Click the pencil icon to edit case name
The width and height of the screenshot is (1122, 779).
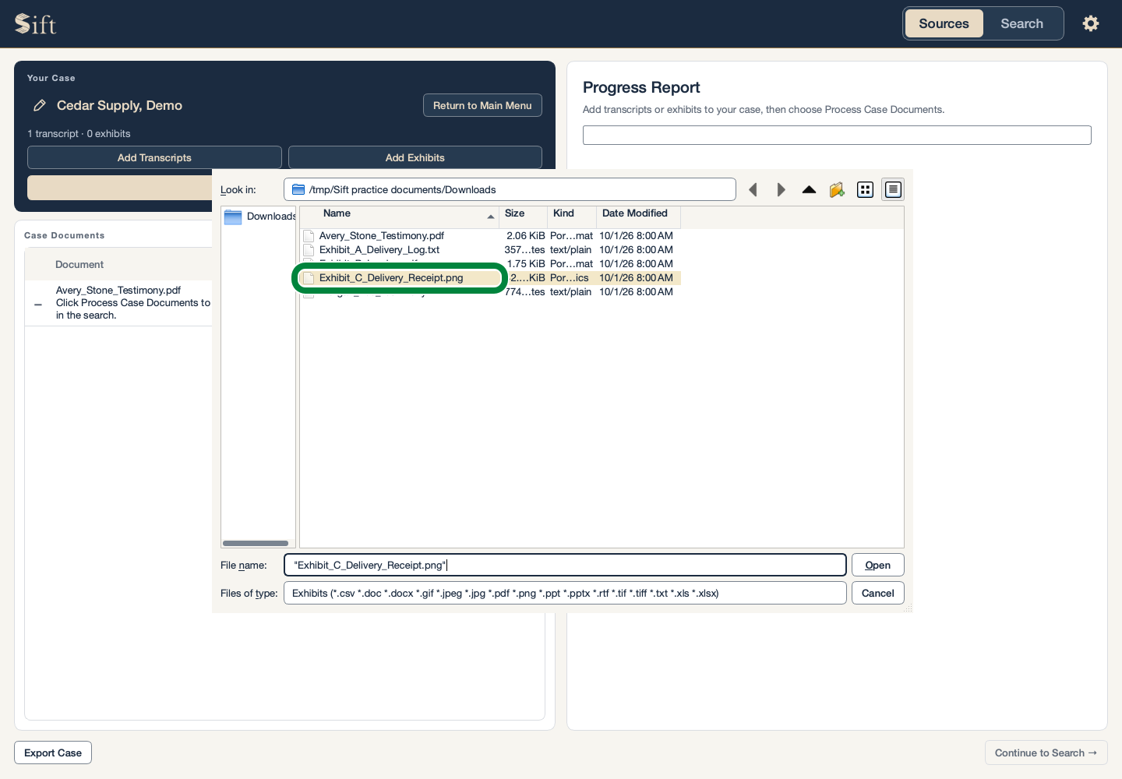click(40, 105)
